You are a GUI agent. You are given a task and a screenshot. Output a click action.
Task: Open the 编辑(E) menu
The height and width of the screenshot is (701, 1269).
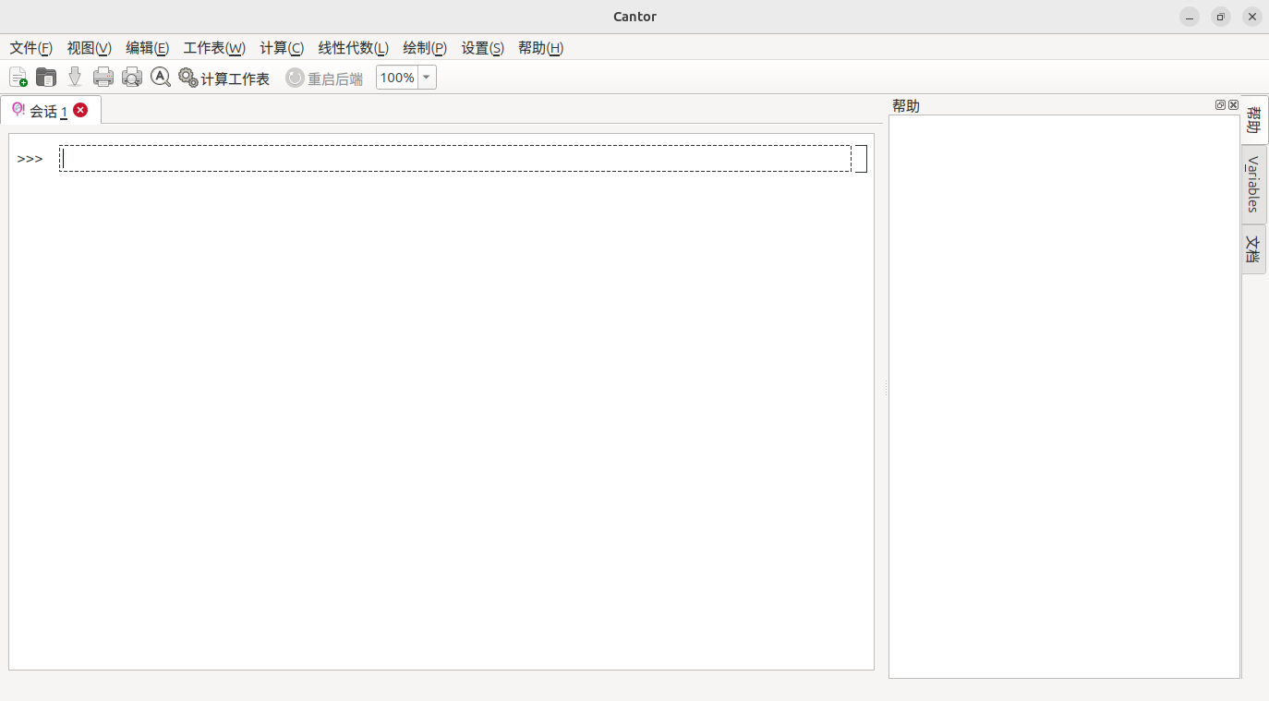[x=147, y=48]
